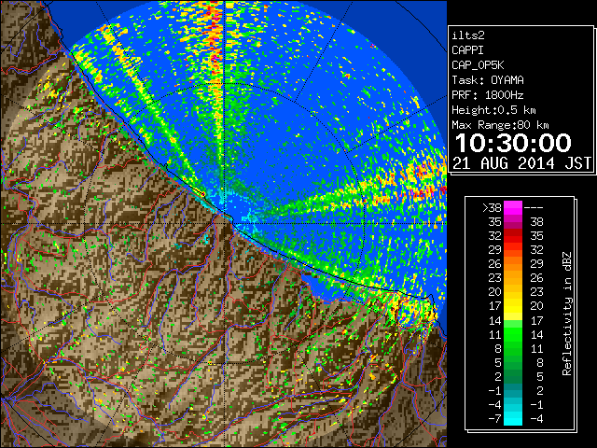This screenshot has height=448, width=597.
Task: Click the Reflectivity in dBZ legend title
Action: click(566, 314)
